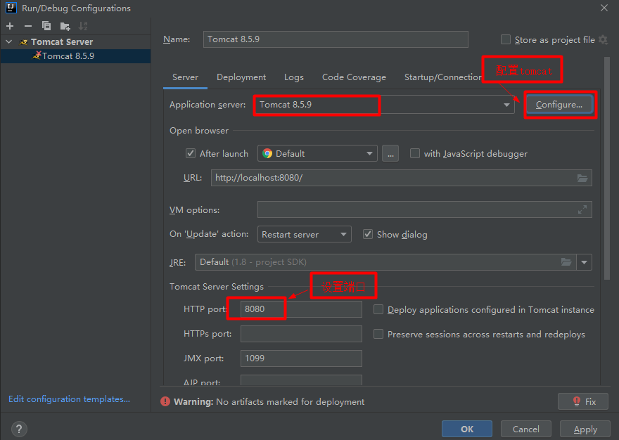Click the URL input field
Screen dimensions: 619x440
(x=402, y=178)
